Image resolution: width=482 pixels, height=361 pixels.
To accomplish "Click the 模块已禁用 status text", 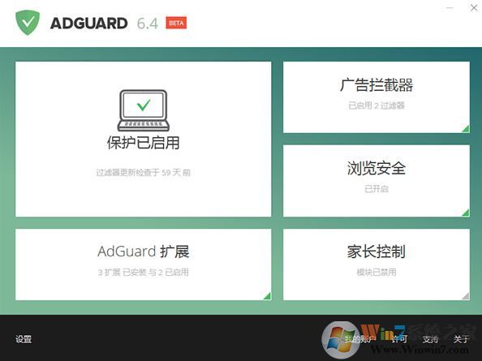I will coord(377,273).
